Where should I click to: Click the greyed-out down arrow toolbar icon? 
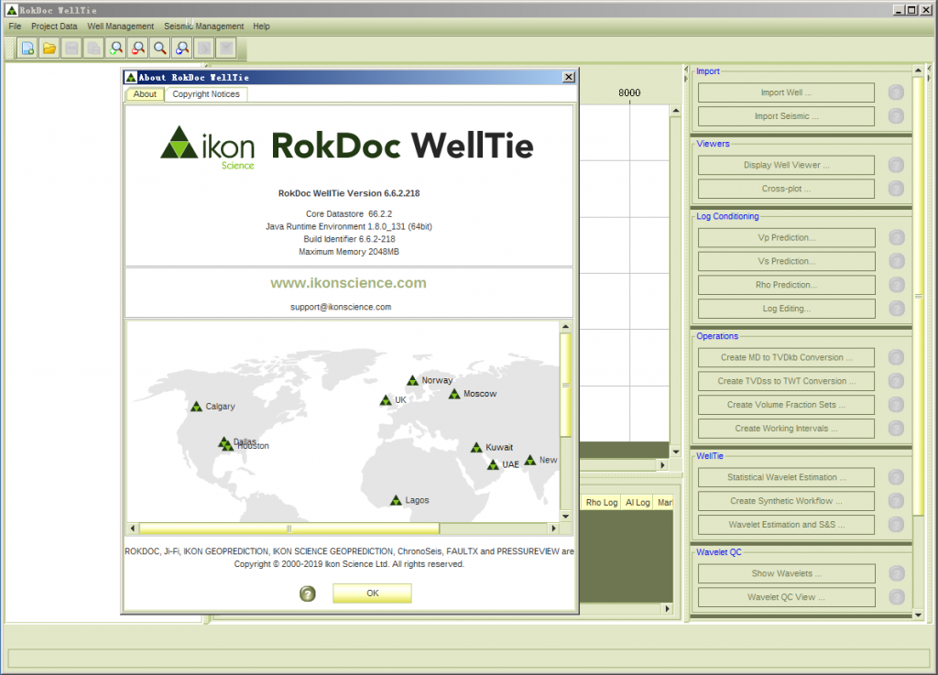[x=227, y=49]
